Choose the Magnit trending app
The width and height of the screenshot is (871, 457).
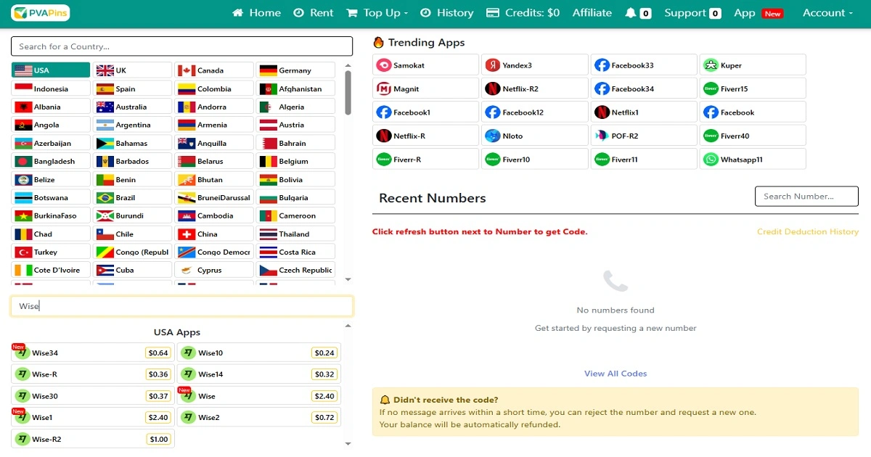pos(425,88)
